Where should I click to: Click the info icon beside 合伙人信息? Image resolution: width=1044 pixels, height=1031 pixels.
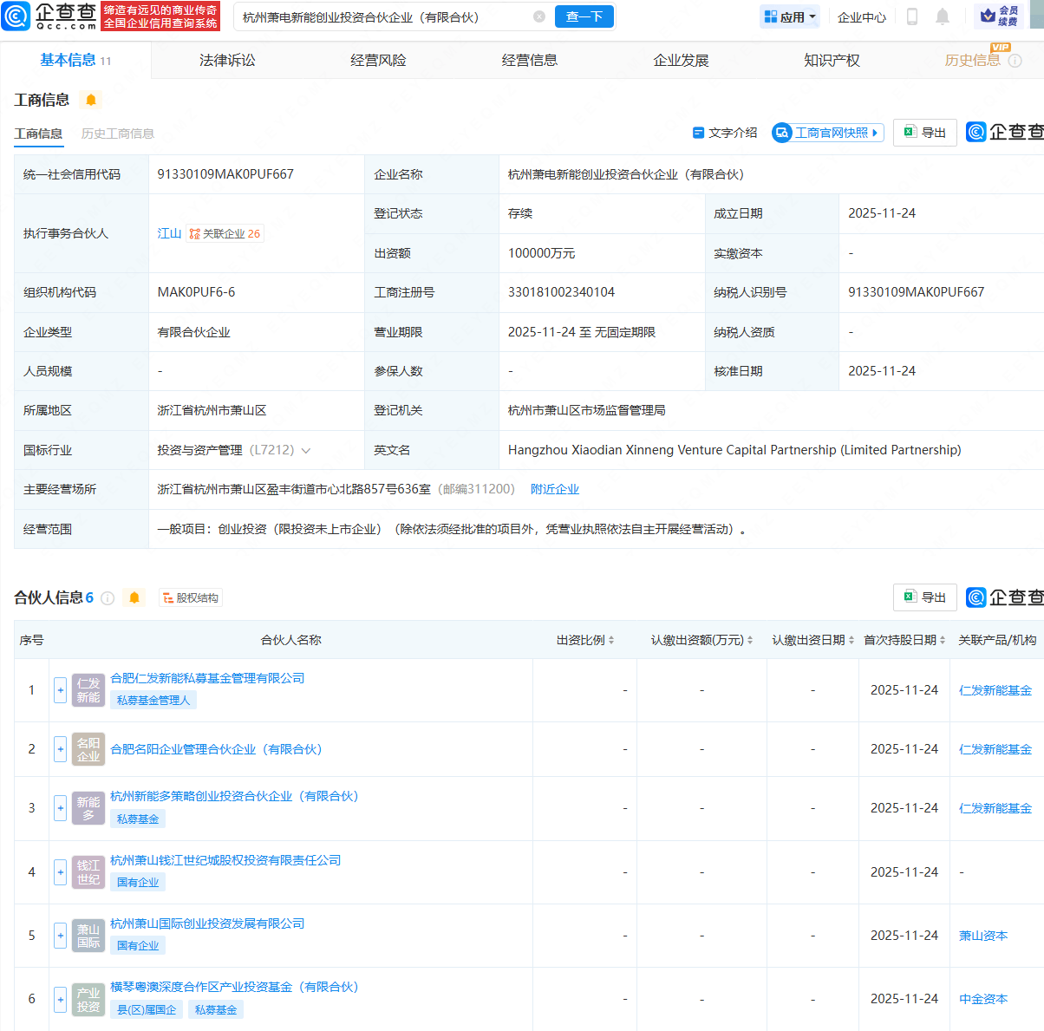tap(108, 597)
